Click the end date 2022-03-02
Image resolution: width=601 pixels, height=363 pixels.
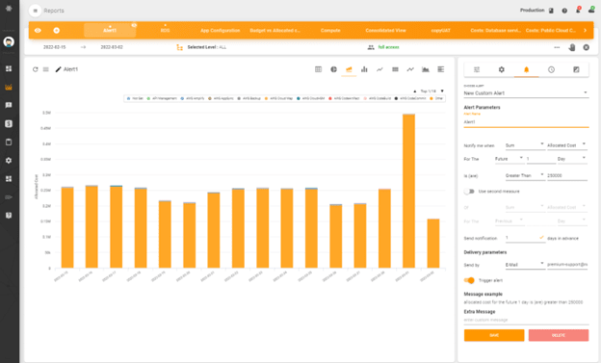(112, 47)
